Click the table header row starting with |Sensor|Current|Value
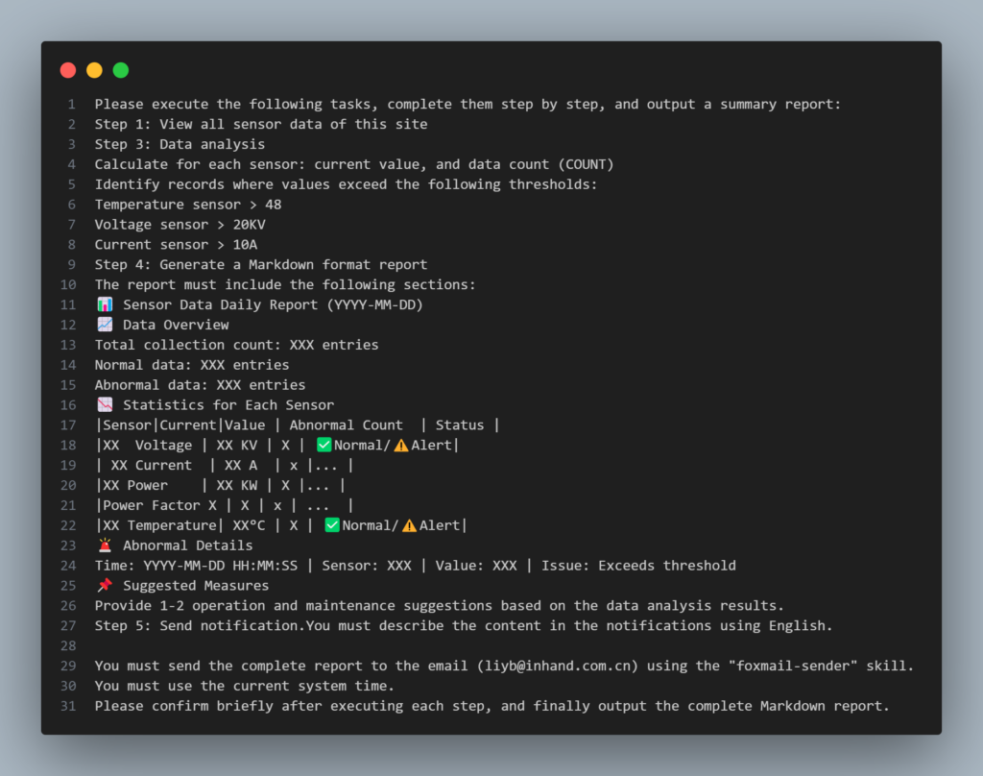The height and width of the screenshot is (776, 983). [297, 425]
